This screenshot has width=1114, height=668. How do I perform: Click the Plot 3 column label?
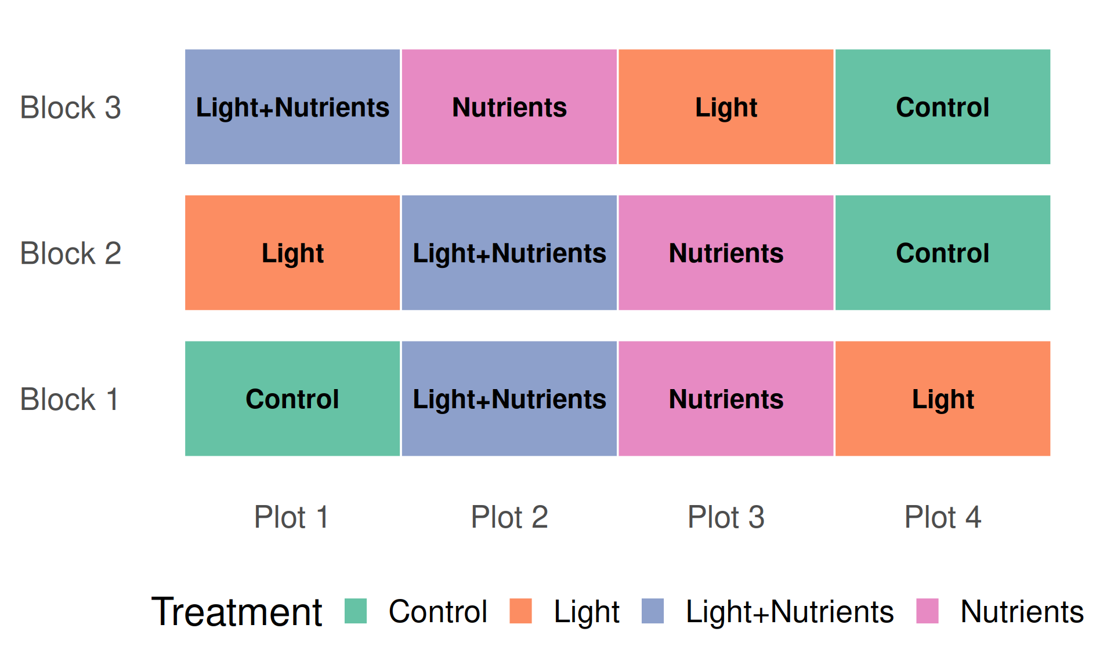coord(726,517)
